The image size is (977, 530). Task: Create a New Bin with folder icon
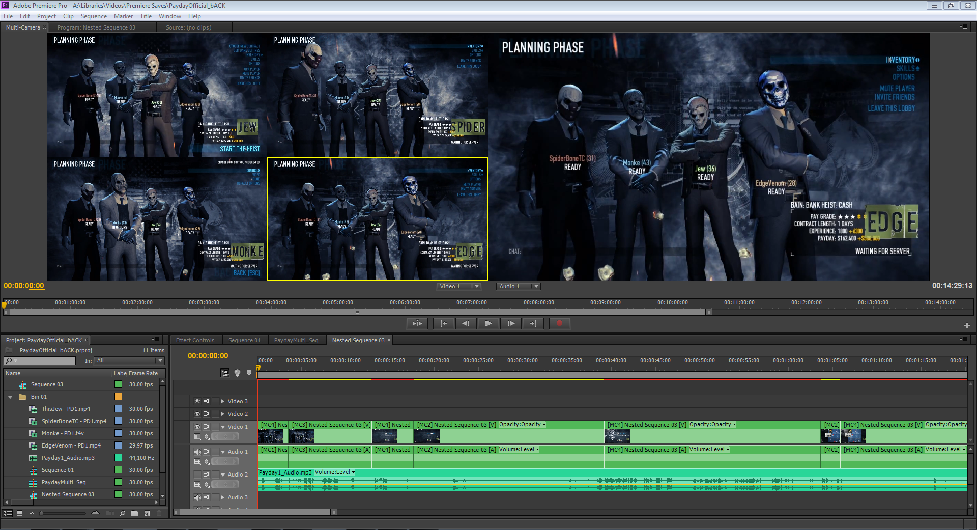pos(134,513)
